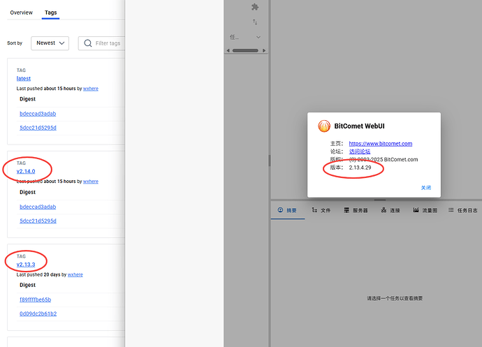The image size is (482, 347).
Task: Open the 摘要 summary tab
Action: (287, 210)
